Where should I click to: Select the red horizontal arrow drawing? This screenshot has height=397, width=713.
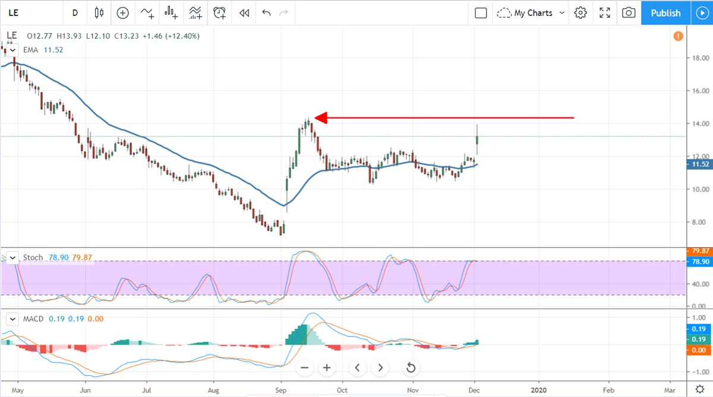pyautogui.click(x=446, y=118)
